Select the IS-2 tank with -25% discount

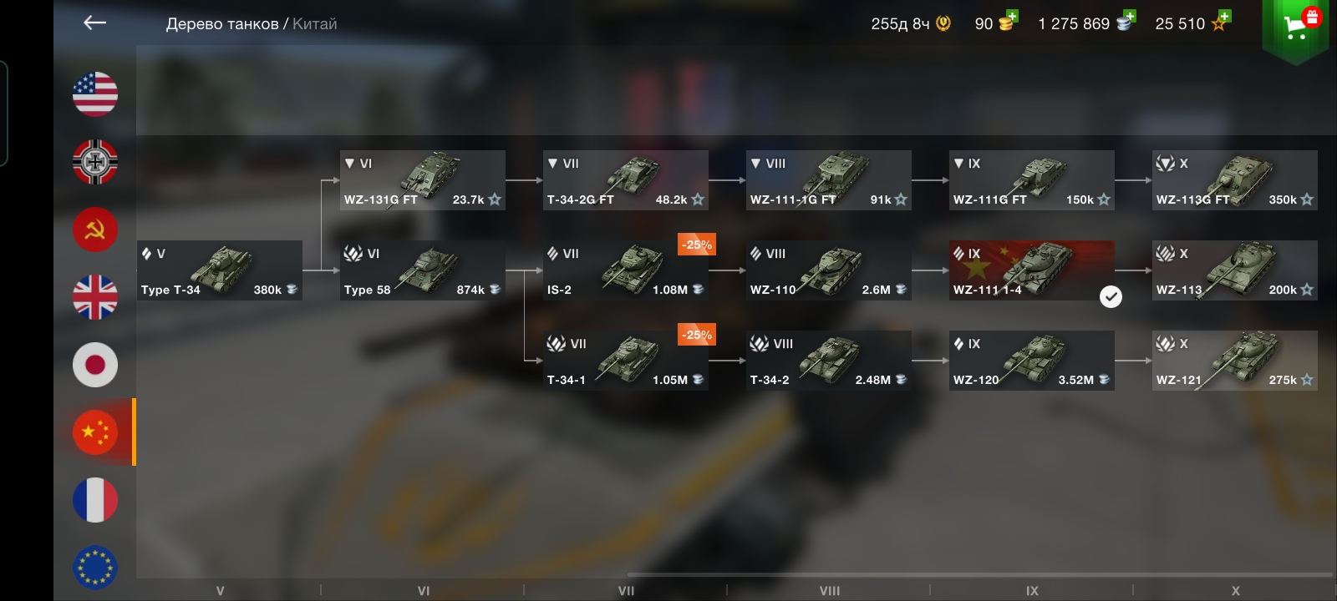coord(626,270)
